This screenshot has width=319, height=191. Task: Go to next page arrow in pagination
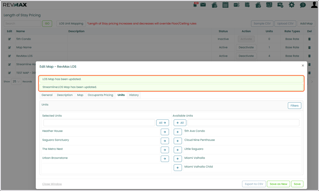pyautogui.click(x=312, y=82)
